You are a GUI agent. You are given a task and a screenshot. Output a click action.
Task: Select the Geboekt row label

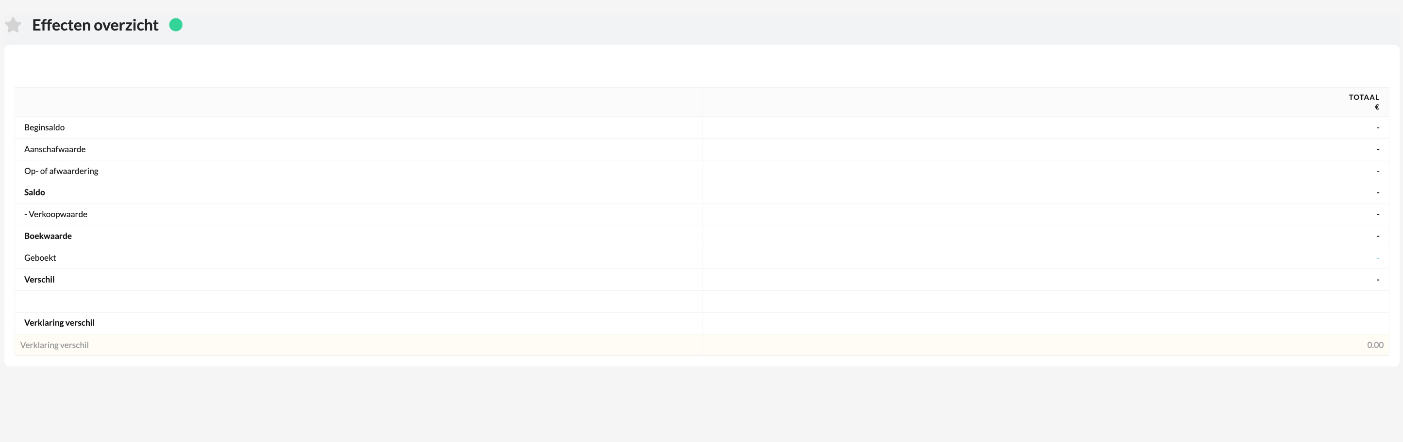tap(40, 258)
